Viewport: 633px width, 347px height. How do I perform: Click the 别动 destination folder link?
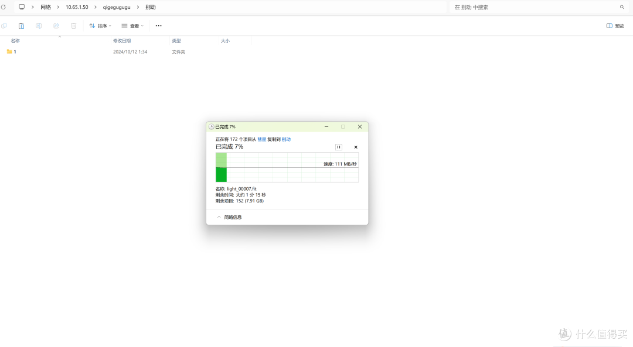click(x=286, y=139)
